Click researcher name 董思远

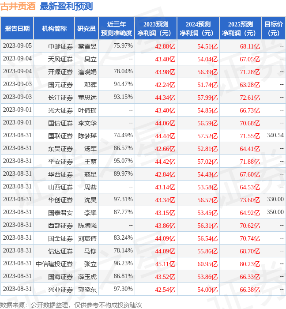click(87, 98)
